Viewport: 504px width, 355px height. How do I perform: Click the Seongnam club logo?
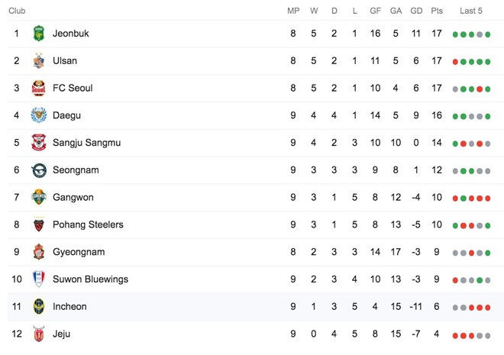point(39,170)
